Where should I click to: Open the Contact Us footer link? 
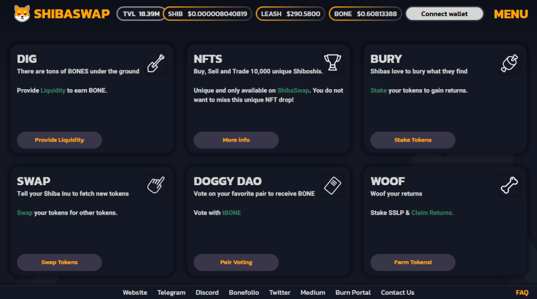click(398, 293)
